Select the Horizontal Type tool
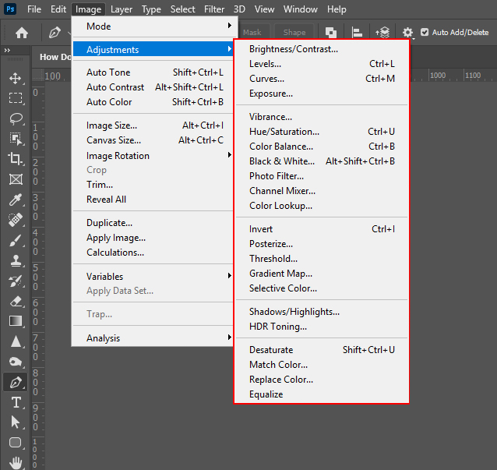The image size is (497, 470). 16,402
